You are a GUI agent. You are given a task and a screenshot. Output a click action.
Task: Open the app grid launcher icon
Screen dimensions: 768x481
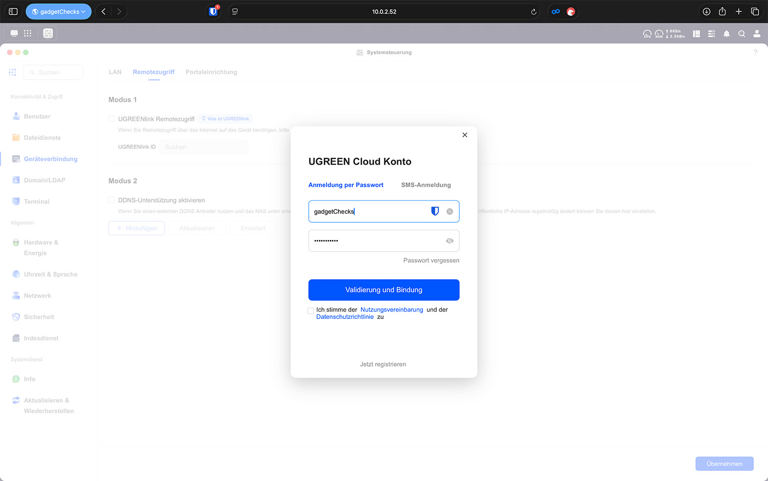pos(28,33)
